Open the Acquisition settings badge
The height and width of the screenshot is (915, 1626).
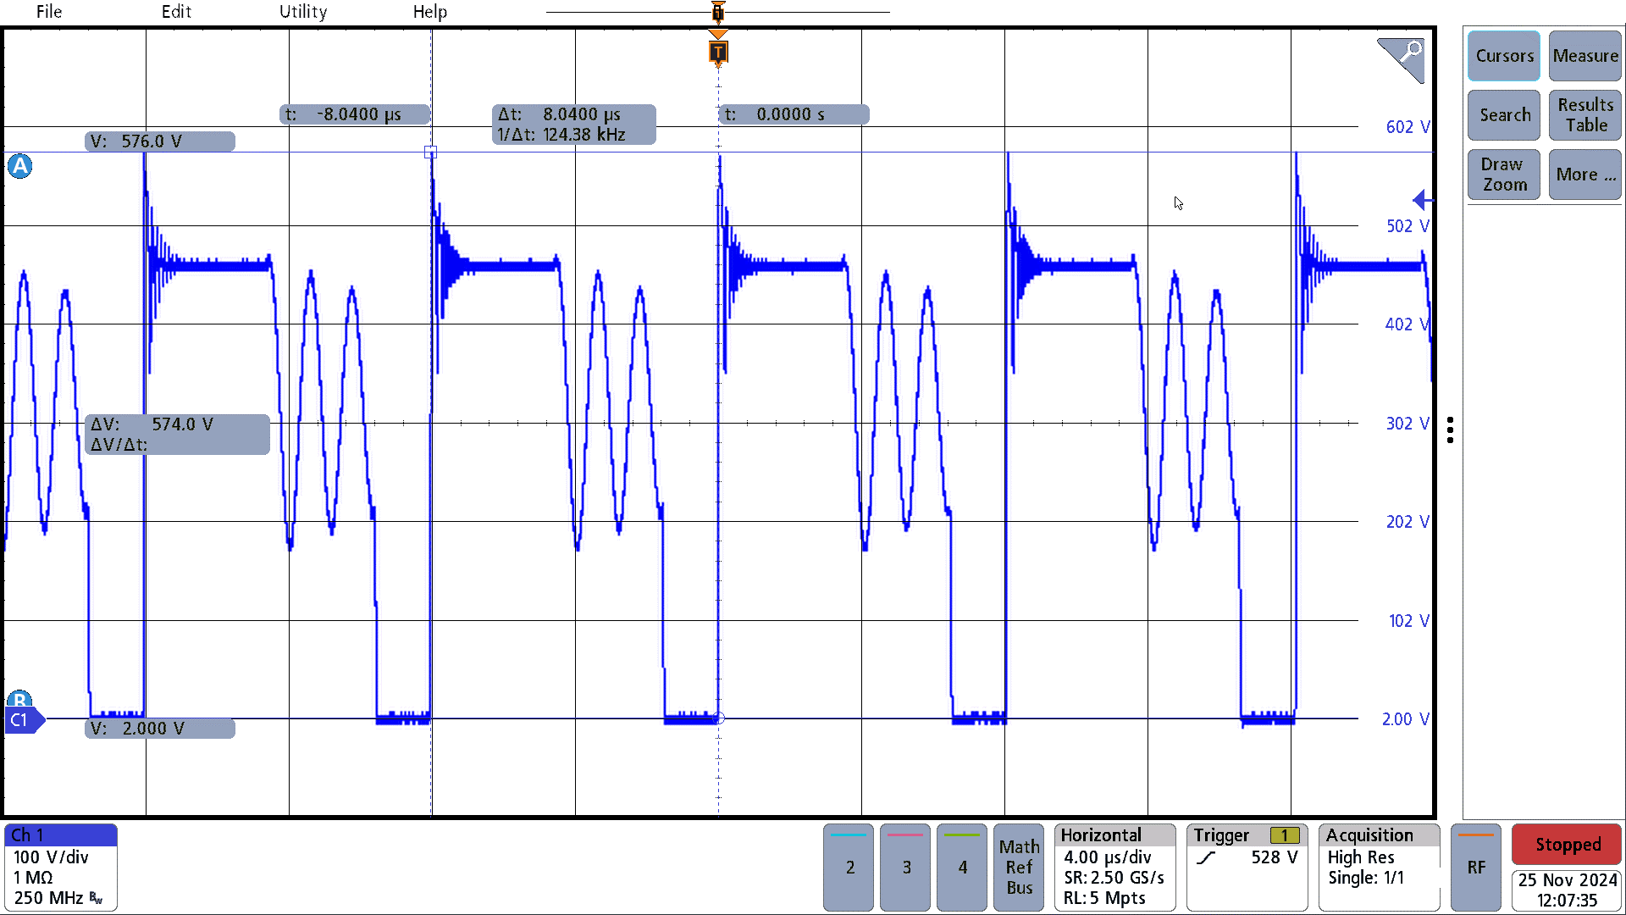(x=1379, y=868)
